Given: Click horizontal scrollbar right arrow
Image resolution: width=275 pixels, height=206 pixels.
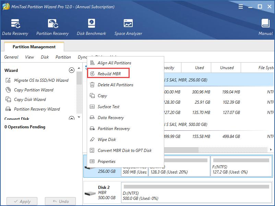Looking at the screenshot, I should click(x=271, y=150).
